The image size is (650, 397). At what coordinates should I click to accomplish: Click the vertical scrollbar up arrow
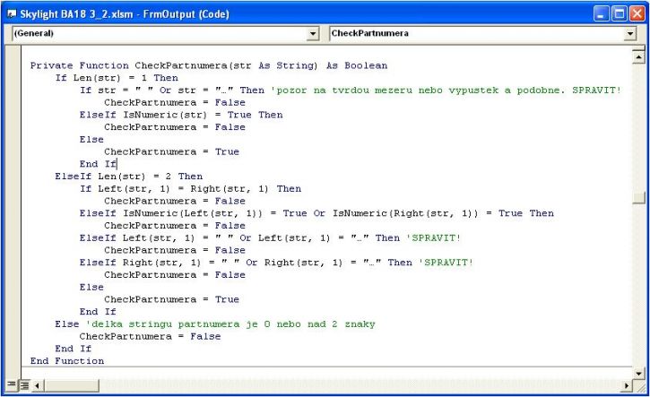pos(638,56)
